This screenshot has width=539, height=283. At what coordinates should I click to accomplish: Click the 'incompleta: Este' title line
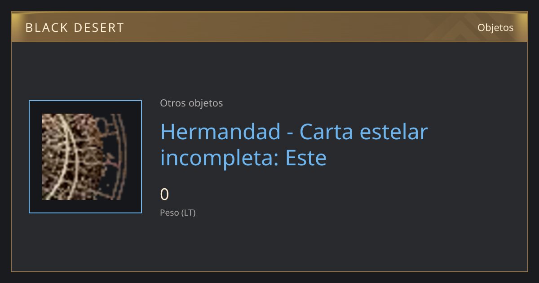click(x=243, y=158)
